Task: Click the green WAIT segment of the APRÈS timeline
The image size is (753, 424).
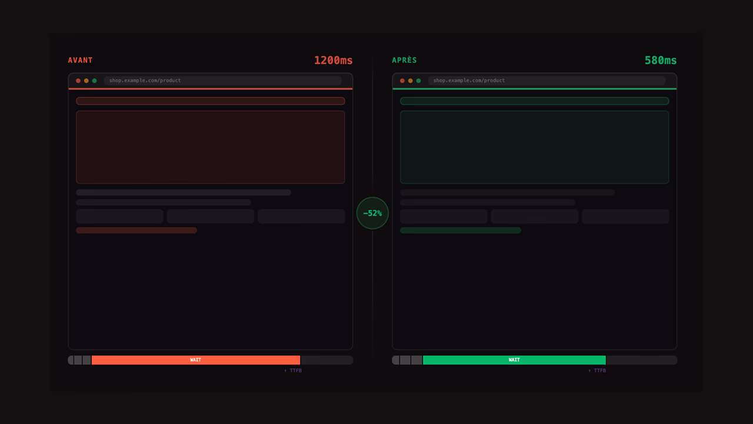Action: [514, 360]
